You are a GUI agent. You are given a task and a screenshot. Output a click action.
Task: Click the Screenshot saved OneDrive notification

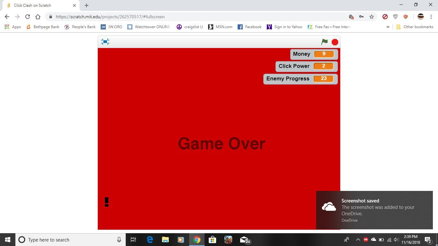coord(375,210)
